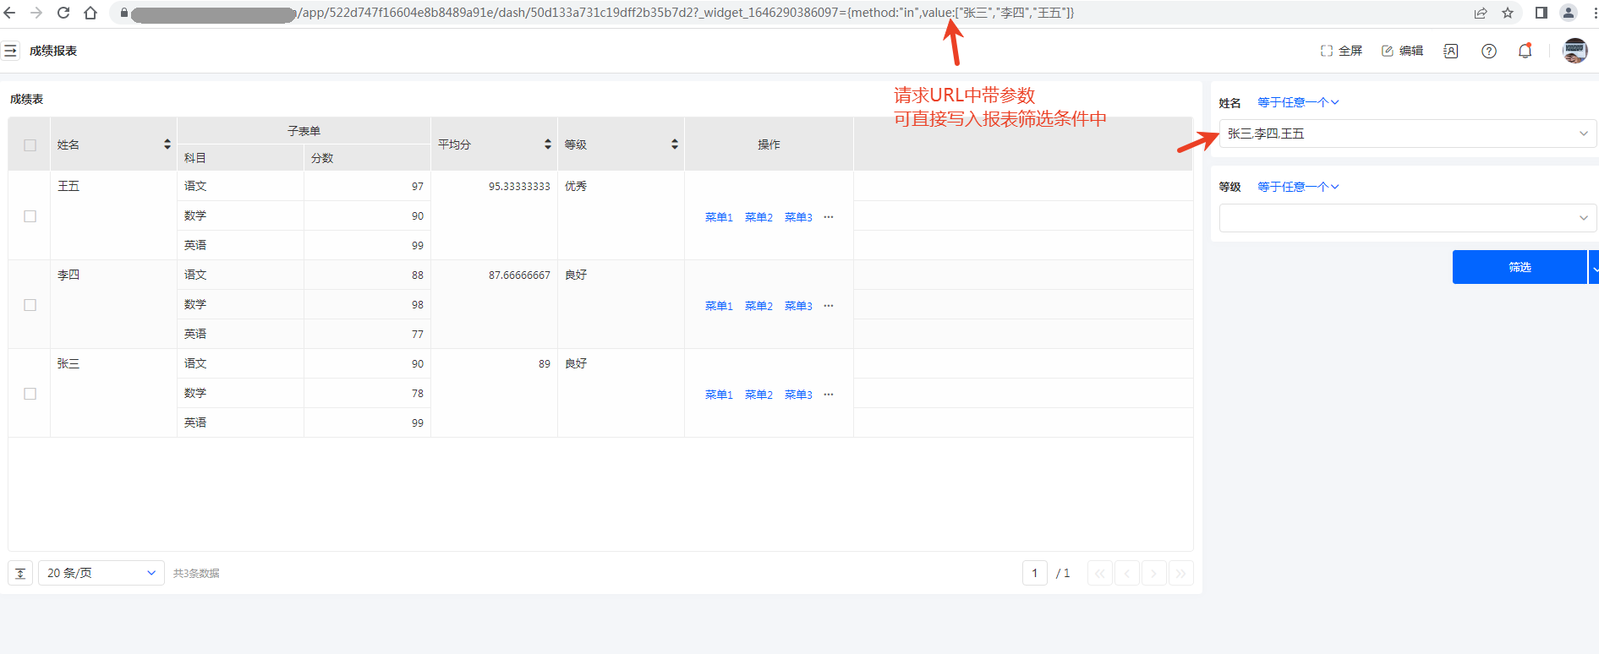Tick the select-all checkbox in table header

click(x=30, y=144)
